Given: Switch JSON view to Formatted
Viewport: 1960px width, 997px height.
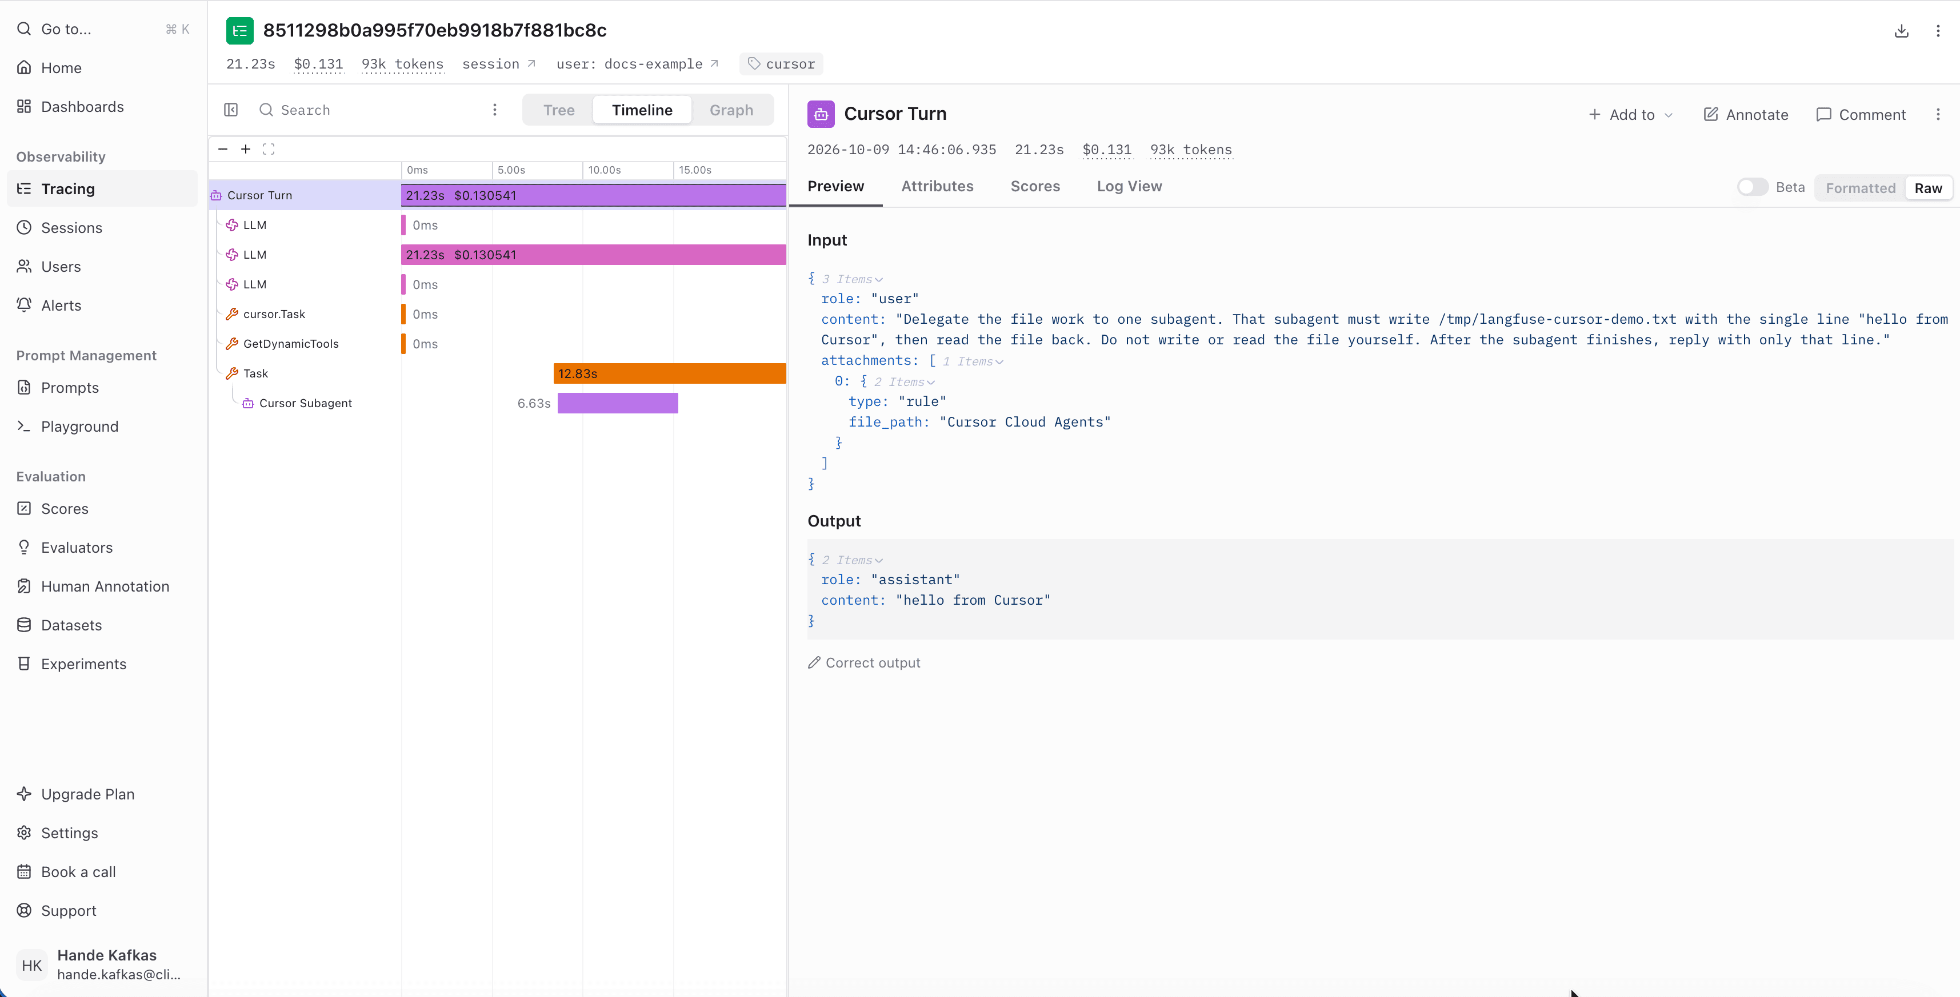Looking at the screenshot, I should click(1861, 188).
